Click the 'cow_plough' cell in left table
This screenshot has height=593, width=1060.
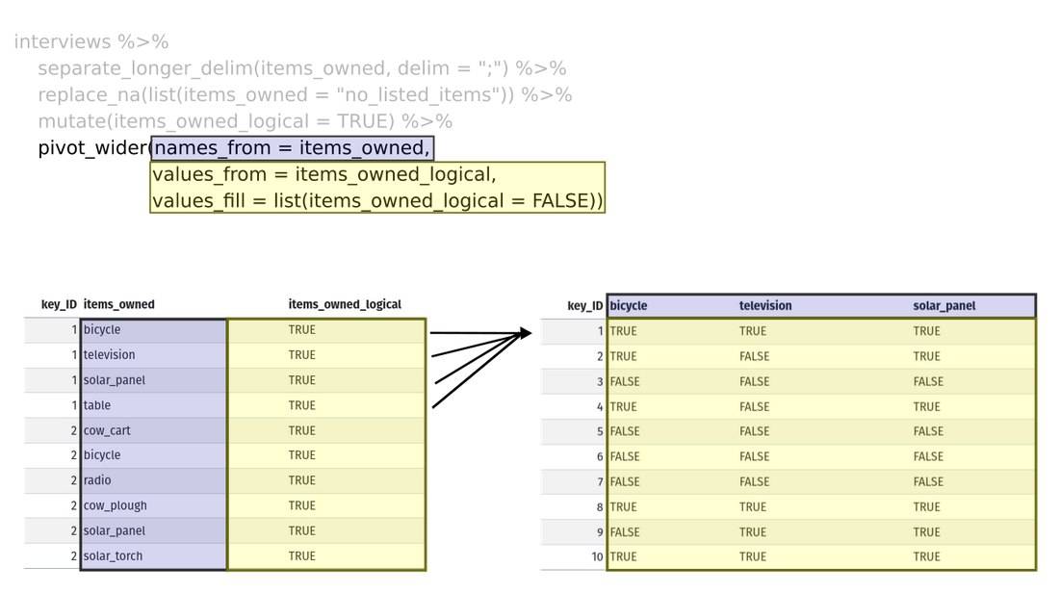116,505
